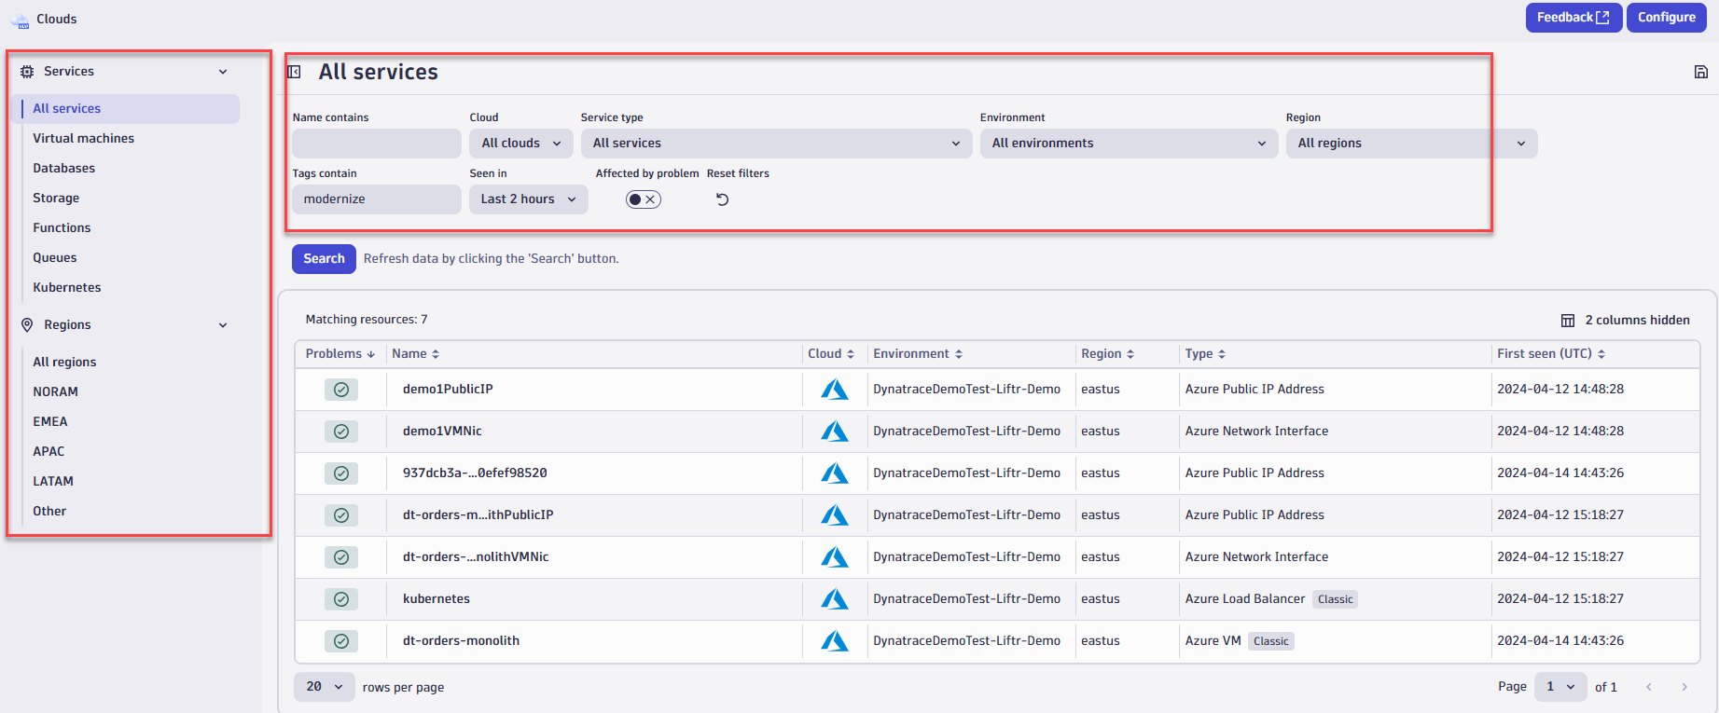
Task: Click the Clouds app icon in header
Action: (x=20, y=20)
